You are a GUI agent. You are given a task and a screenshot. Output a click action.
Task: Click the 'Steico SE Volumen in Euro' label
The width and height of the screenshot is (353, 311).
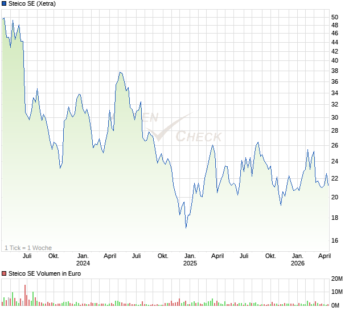click(x=44, y=274)
